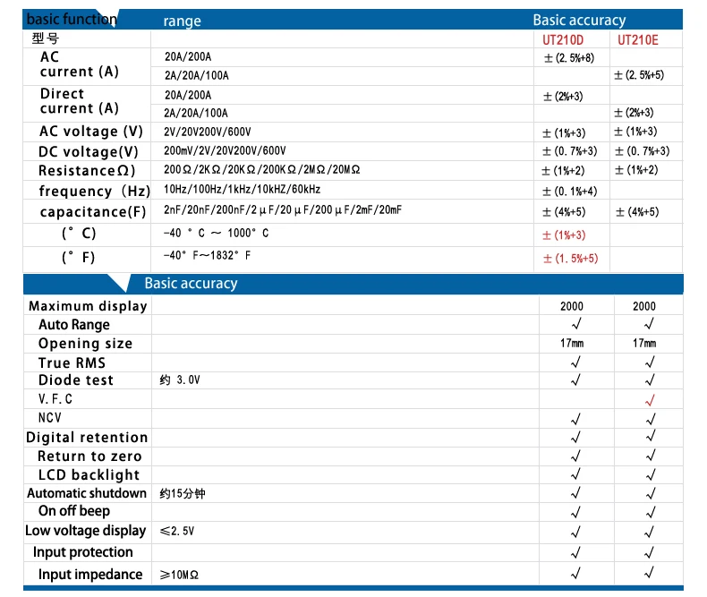Click Automatic shutdown checkmark for UT210E
The image size is (707, 597).
point(651,494)
